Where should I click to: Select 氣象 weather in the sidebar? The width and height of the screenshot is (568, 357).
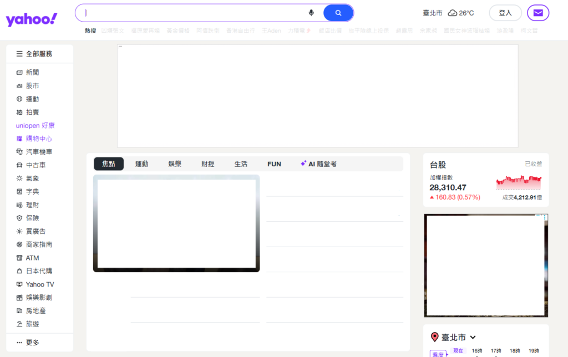tap(32, 178)
